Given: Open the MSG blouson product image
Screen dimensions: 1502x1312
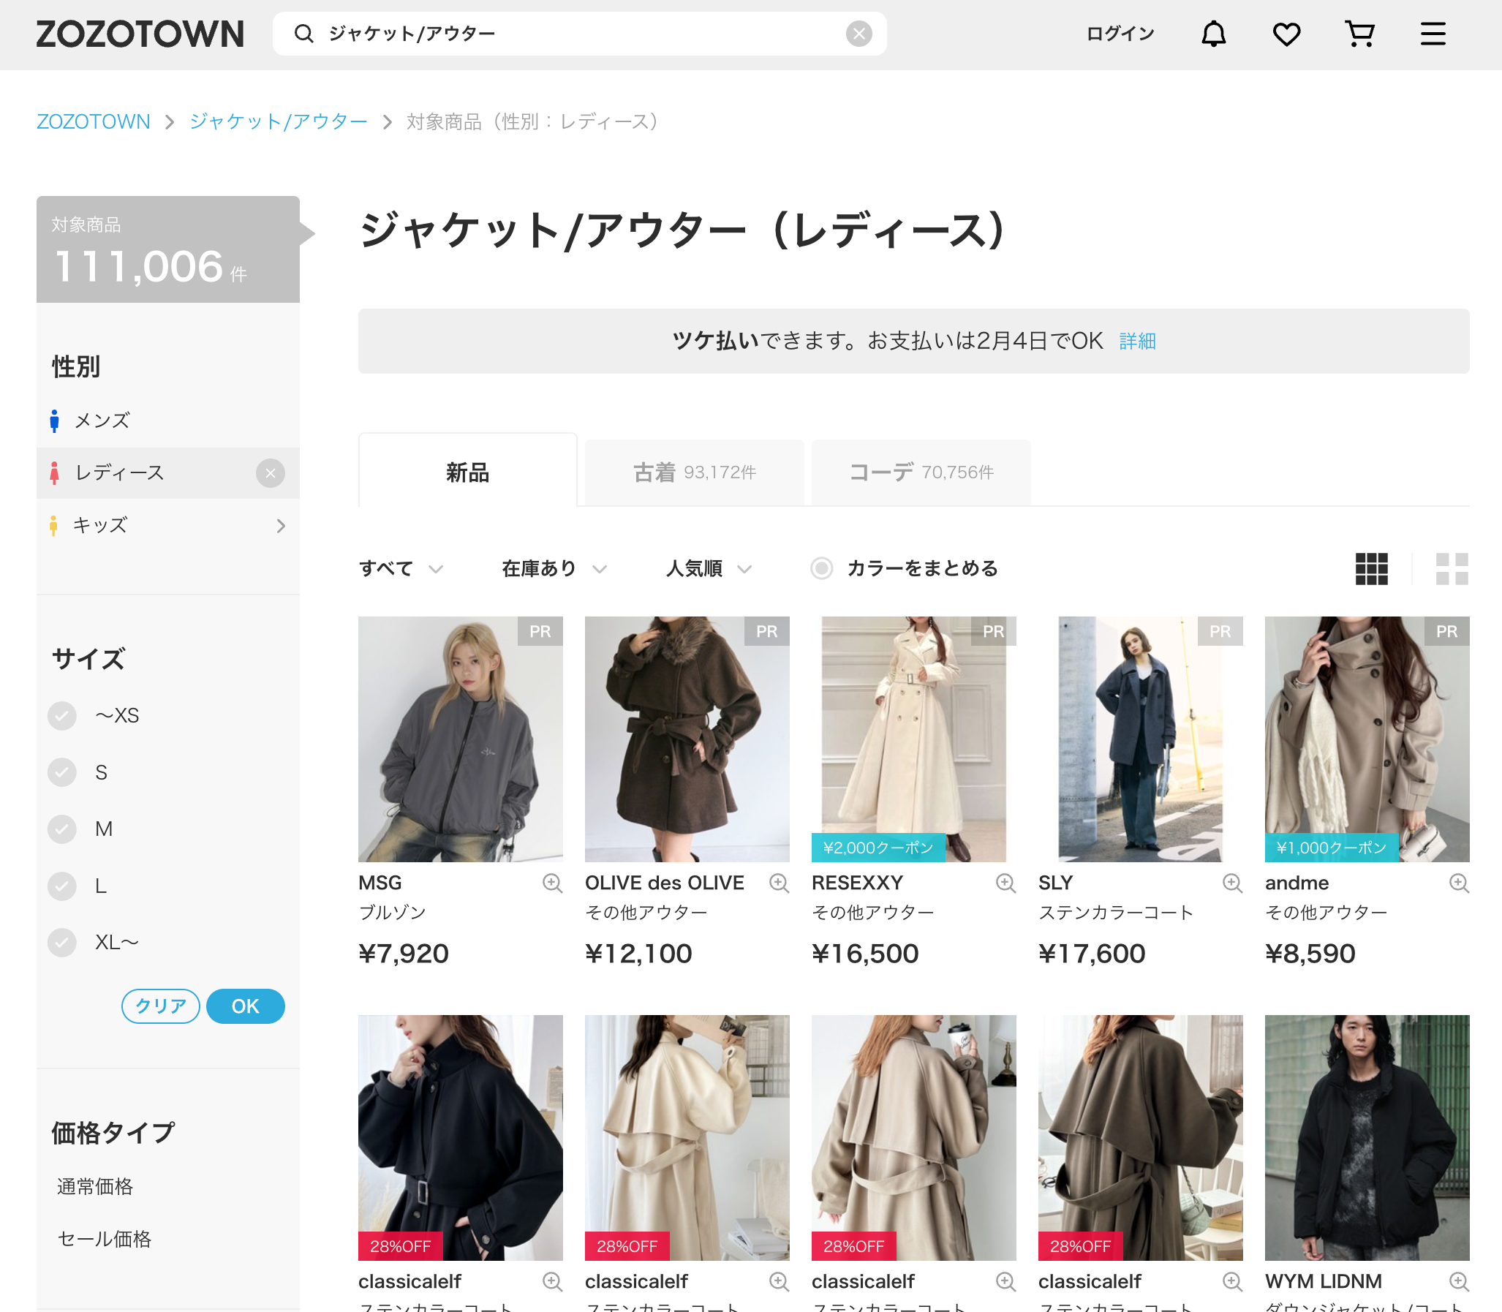Looking at the screenshot, I should coord(461,739).
